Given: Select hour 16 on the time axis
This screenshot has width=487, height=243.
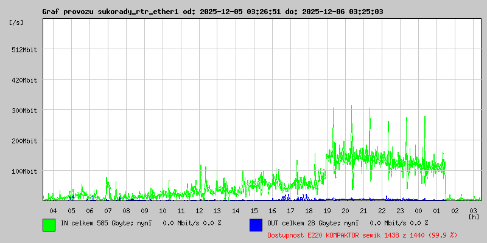Looking at the screenshot, I should 272,211.
